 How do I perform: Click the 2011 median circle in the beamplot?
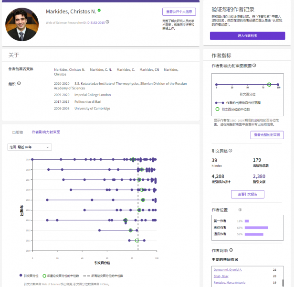pyautogui.click(x=137, y=240)
